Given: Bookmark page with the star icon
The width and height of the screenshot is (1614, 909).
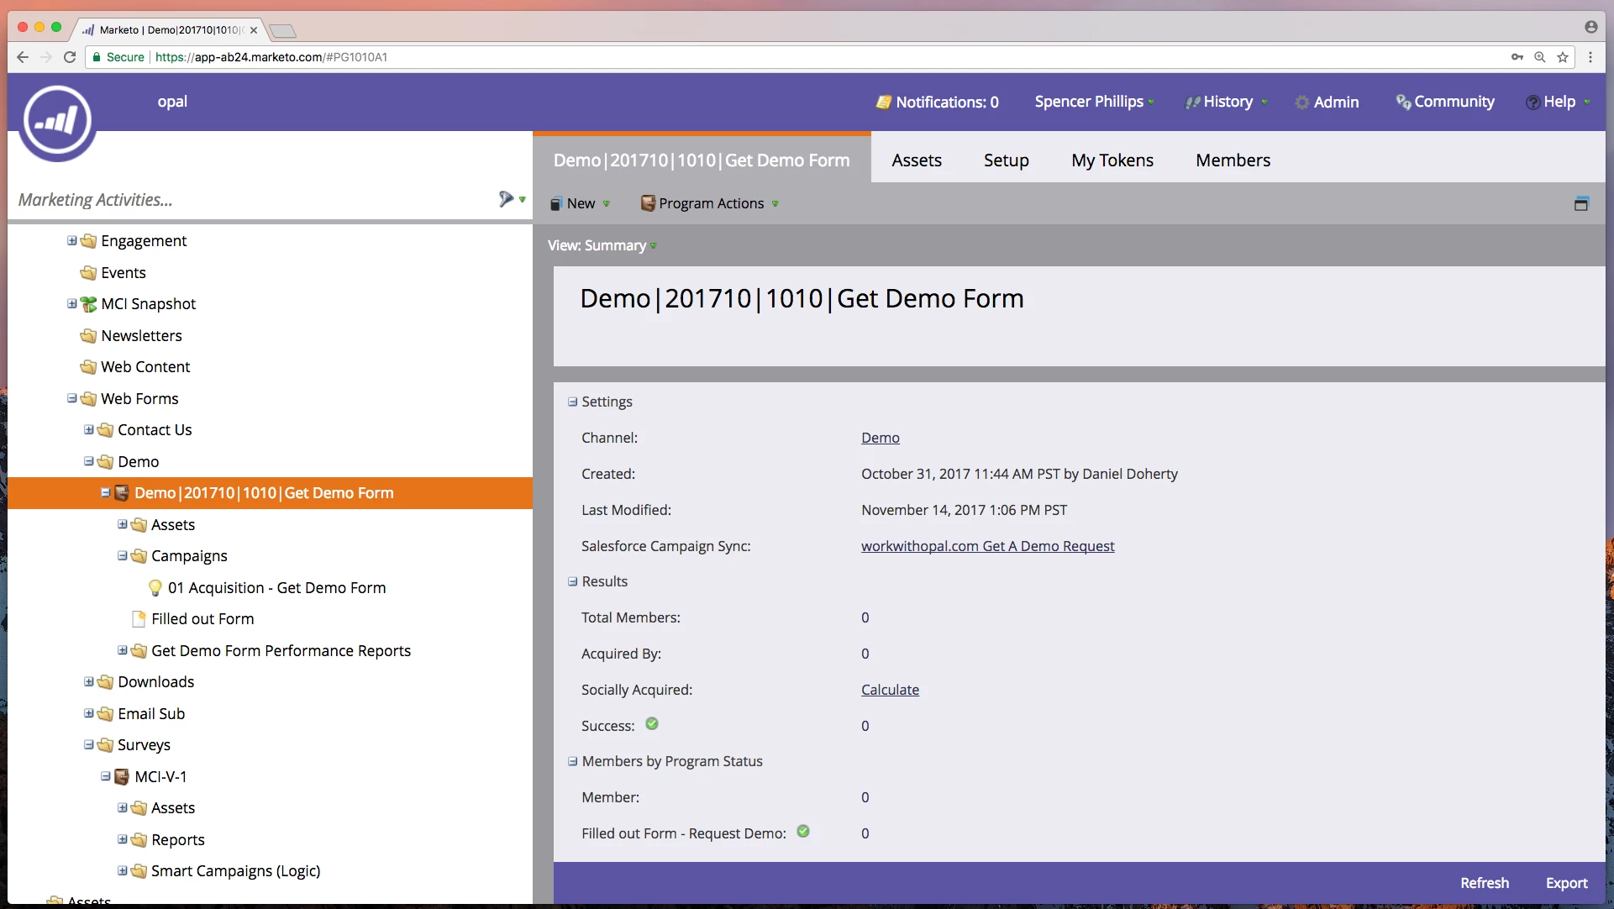Looking at the screenshot, I should coord(1563,57).
